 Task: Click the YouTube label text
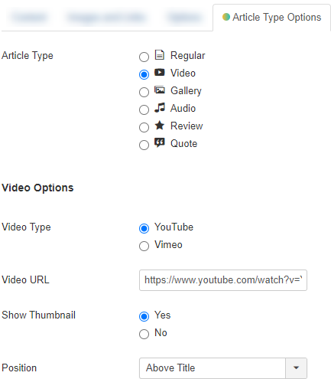(x=174, y=227)
